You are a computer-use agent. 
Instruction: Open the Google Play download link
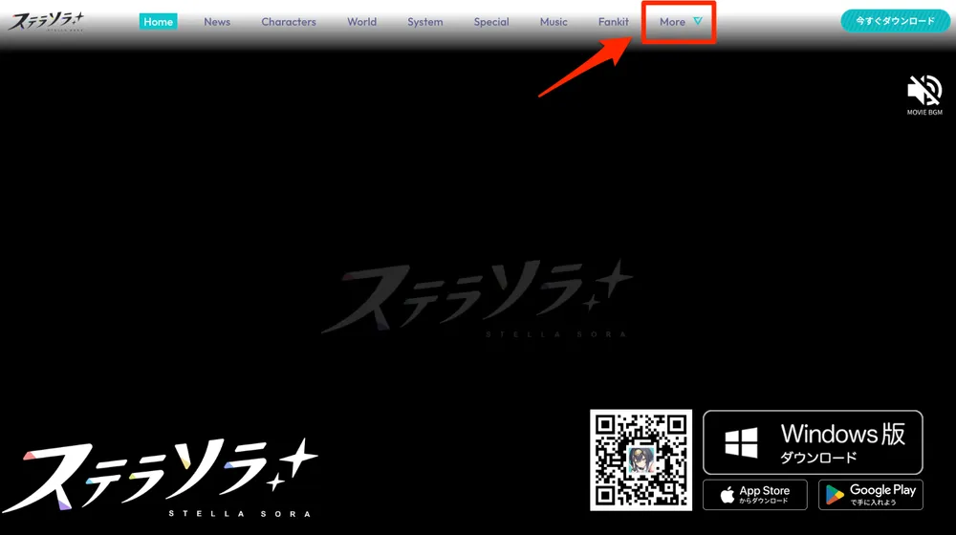coord(871,495)
